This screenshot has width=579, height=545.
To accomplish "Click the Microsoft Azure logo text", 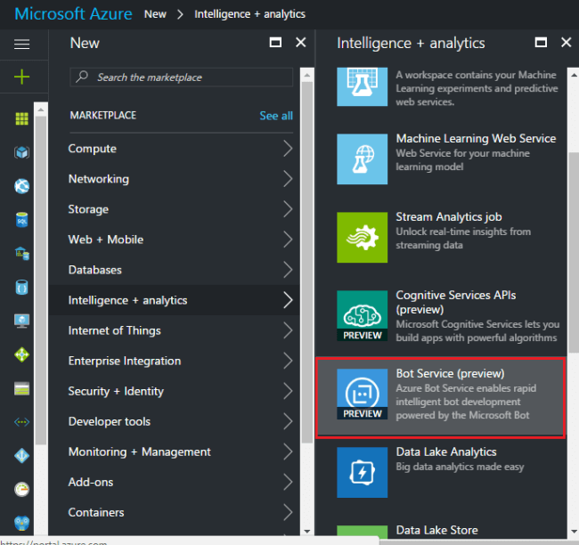I will pos(73,14).
